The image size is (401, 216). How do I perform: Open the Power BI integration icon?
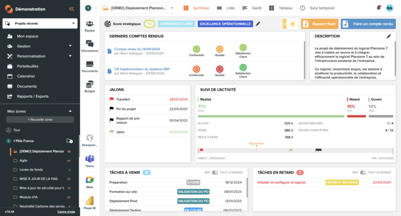click(90, 201)
